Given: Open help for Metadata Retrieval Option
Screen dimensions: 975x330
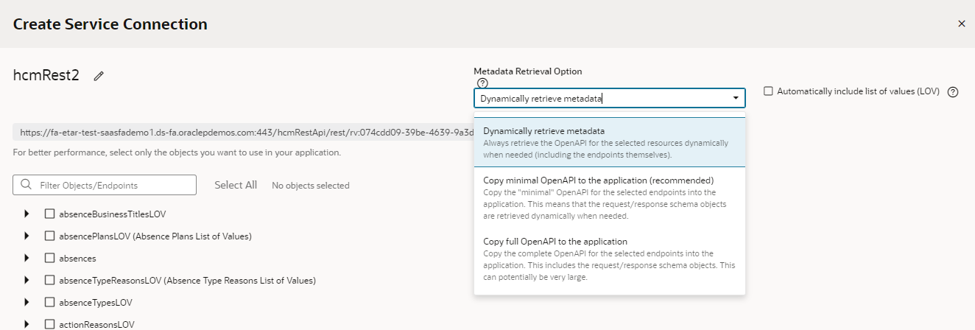Looking at the screenshot, I should point(483,83).
